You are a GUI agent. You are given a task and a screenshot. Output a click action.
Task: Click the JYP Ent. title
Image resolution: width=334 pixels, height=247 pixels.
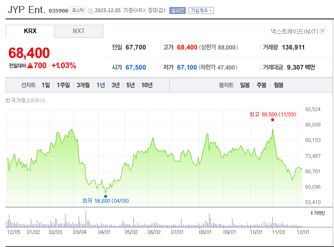27,10
